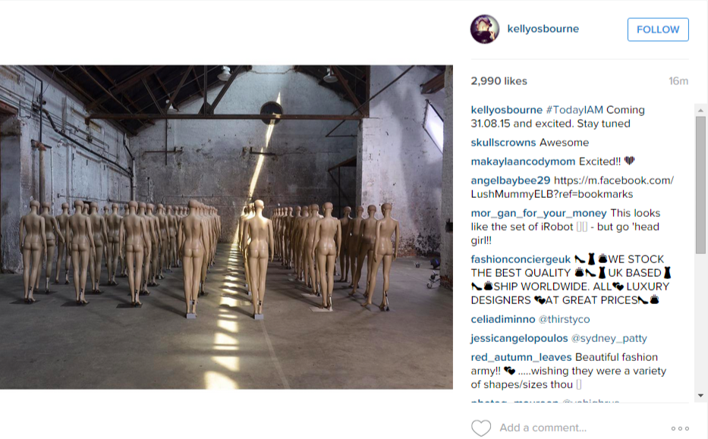Open kellyosbourne username in header
Viewport: 708px width, 439px height.
click(543, 29)
